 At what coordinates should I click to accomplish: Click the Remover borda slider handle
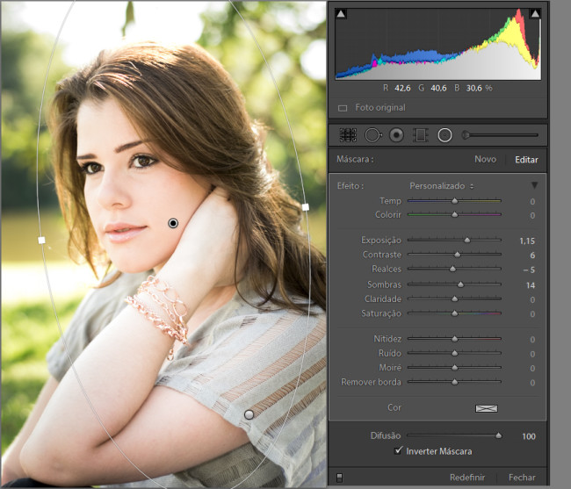454,382
